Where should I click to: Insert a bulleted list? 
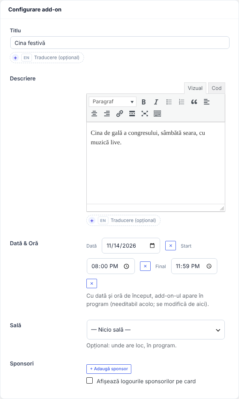169,102
